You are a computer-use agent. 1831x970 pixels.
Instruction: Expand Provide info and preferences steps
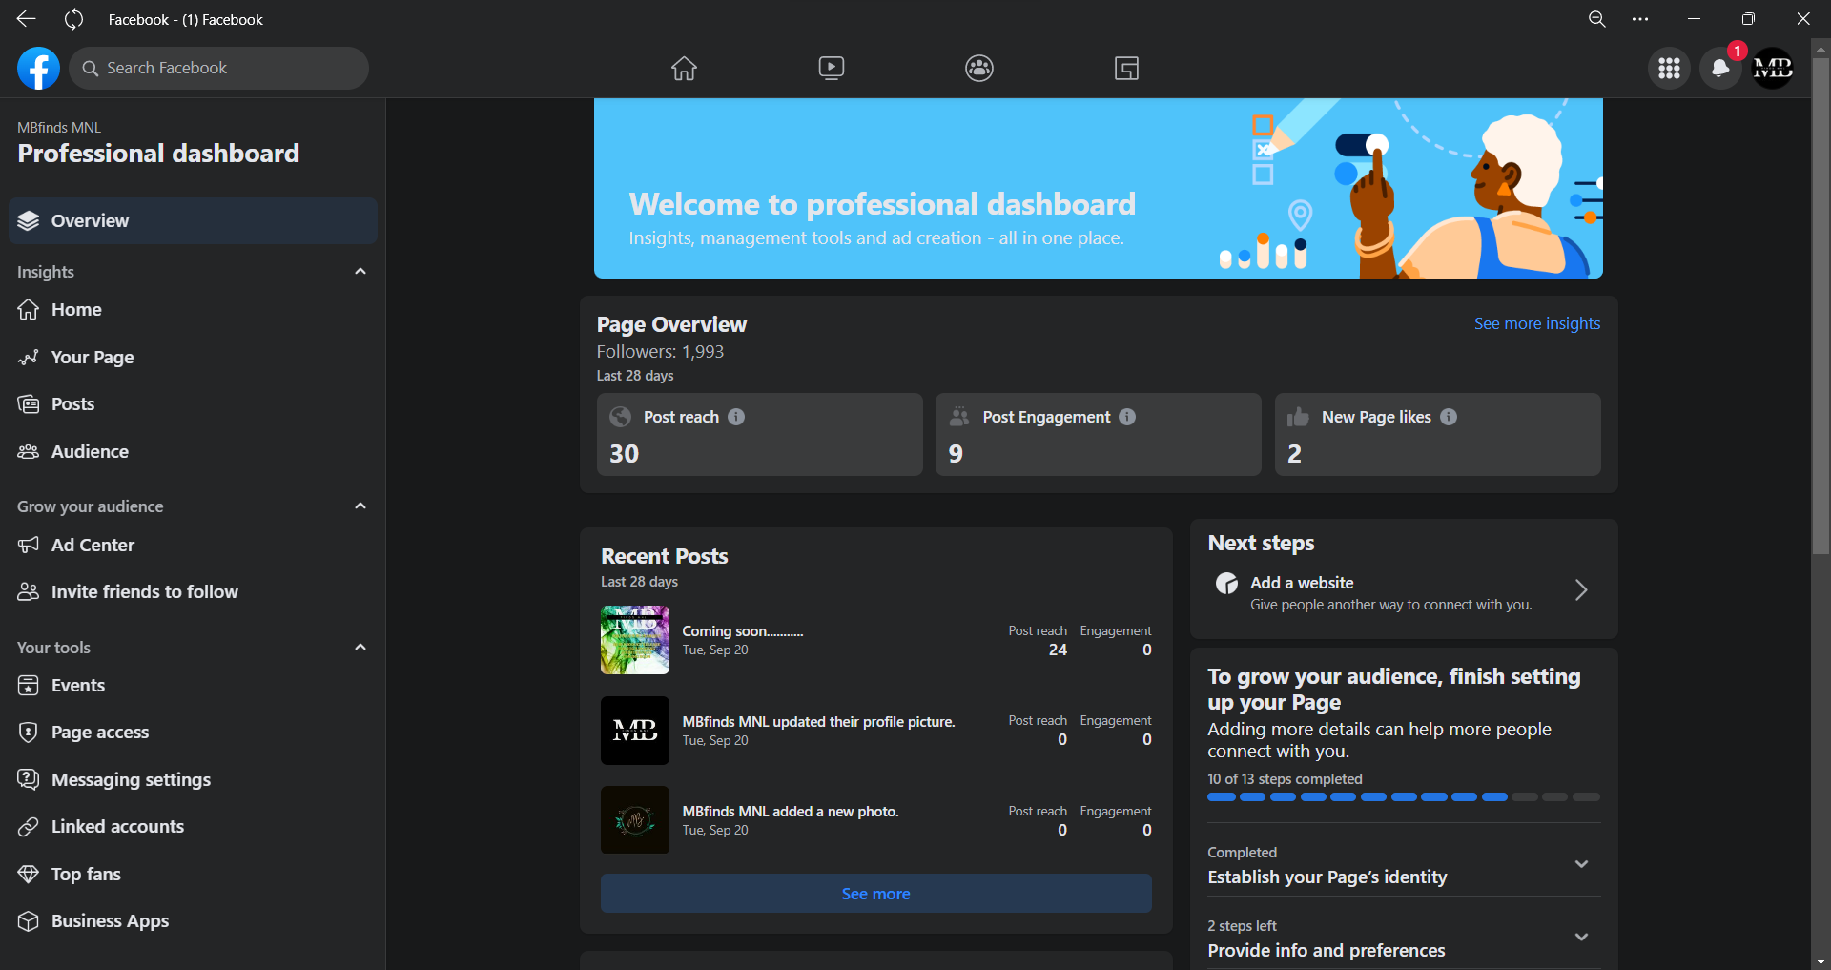tap(1581, 938)
